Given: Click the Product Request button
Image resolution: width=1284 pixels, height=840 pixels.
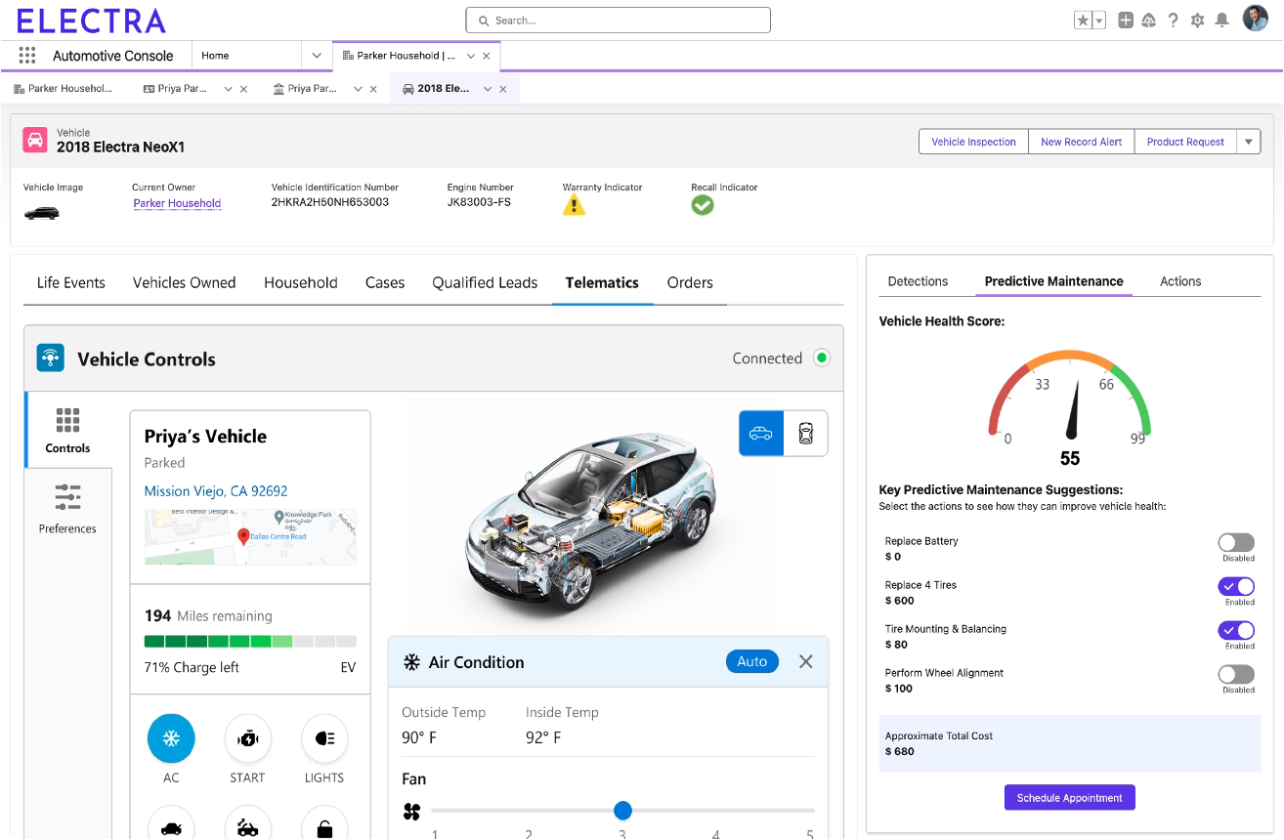Looking at the screenshot, I should [1185, 142].
